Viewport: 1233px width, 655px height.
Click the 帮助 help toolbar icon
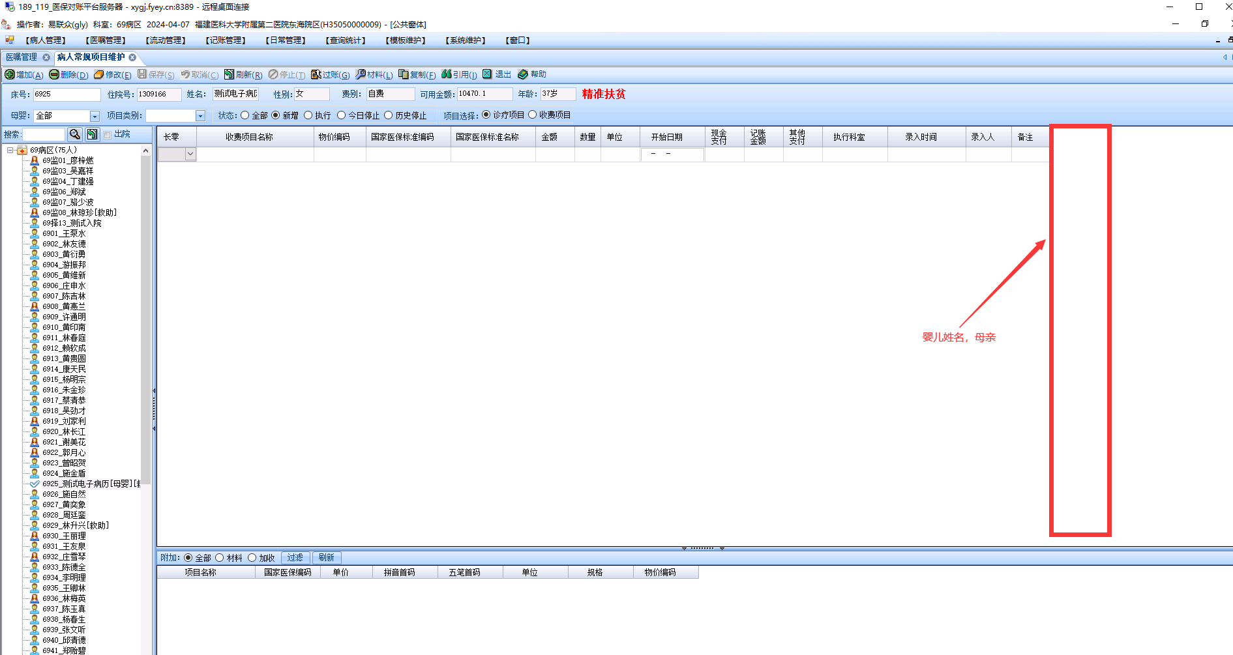[x=523, y=74]
